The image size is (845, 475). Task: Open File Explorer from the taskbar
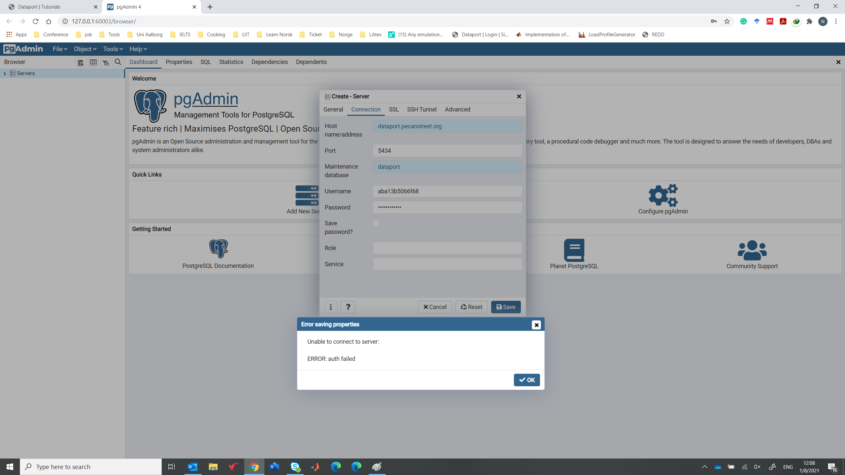tap(213, 467)
